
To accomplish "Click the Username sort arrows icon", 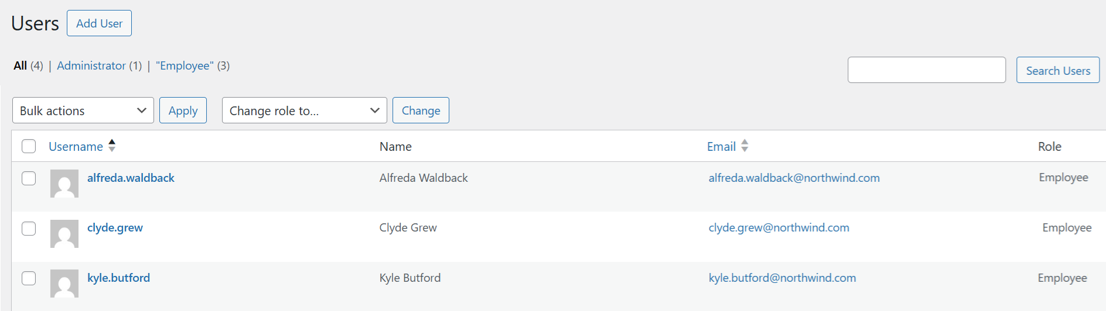I will click(112, 146).
